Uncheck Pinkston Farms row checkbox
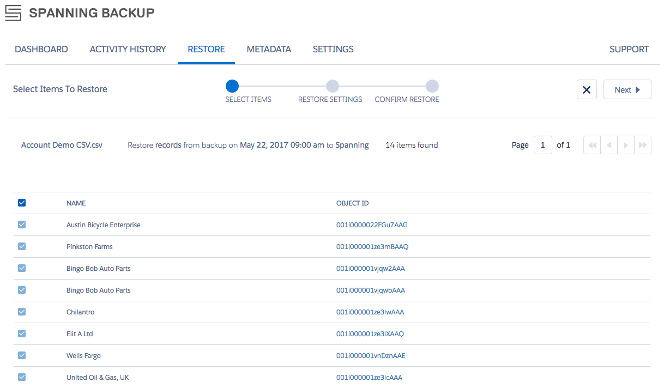 (22, 246)
